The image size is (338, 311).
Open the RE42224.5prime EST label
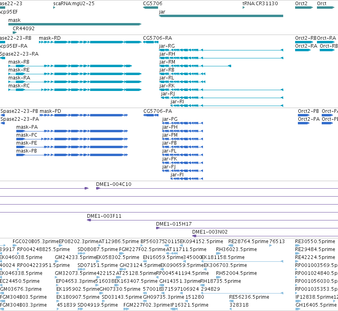pos(315,257)
